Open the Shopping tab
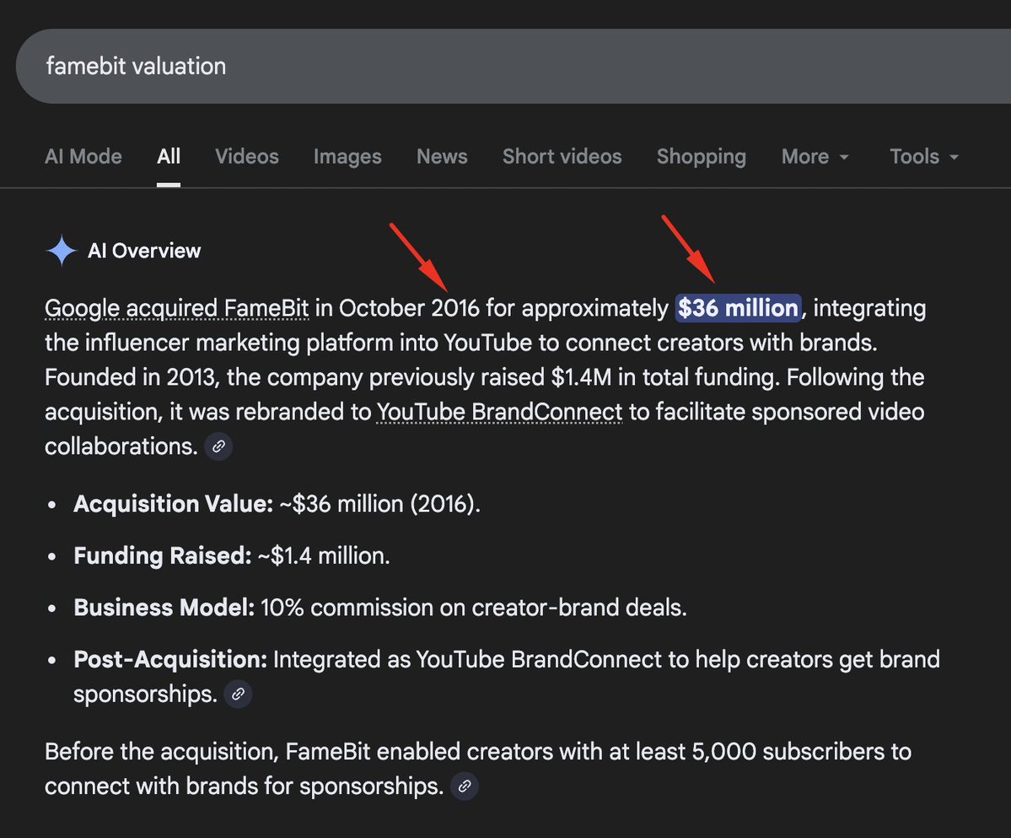 pos(702,156)
